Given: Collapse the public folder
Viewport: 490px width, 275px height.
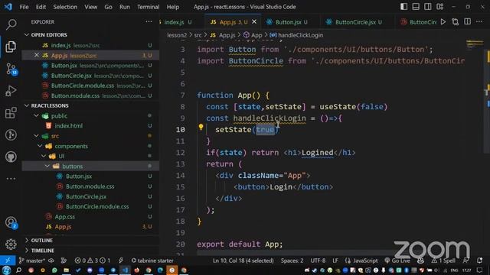Looking at the screenshot, I should [59, 115].
